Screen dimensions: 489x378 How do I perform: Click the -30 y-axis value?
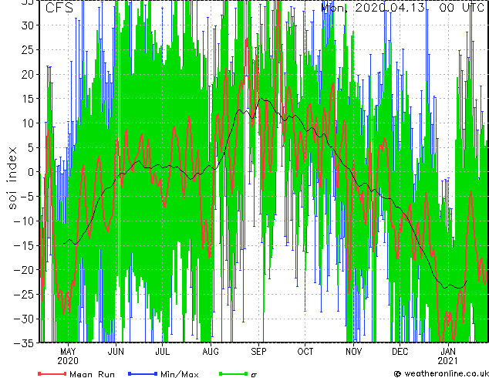(25, 319)
